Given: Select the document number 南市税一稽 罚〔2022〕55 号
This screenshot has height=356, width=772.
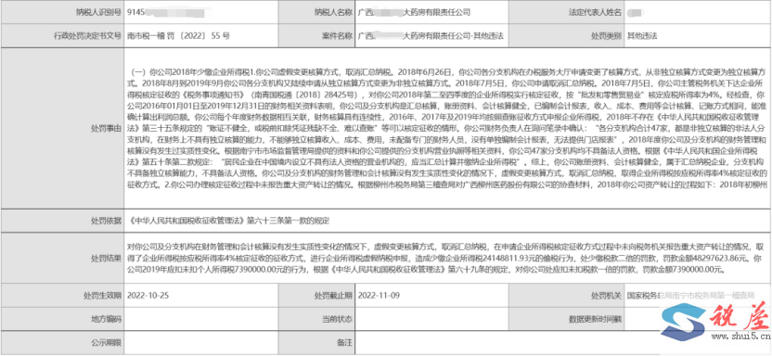Looking at the screenshot, I should 178,36.
